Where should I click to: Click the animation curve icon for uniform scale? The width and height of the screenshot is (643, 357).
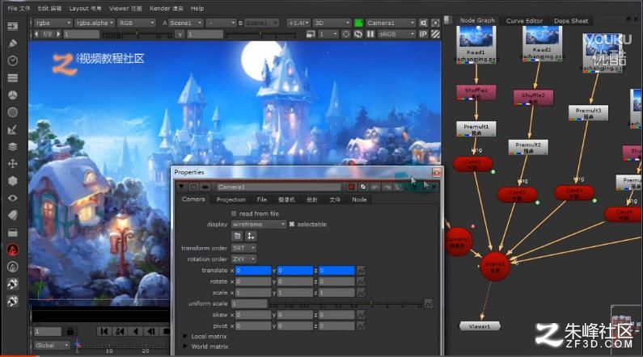pyautogui.click(x=429, y=304)
